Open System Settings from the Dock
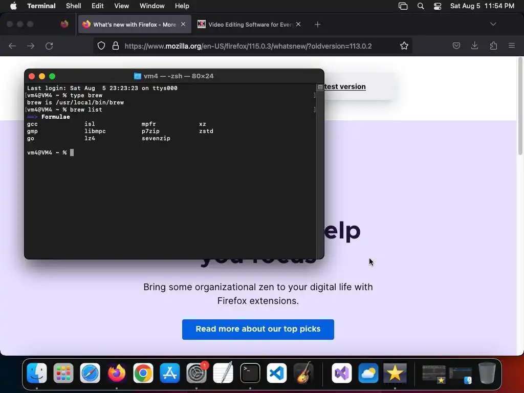 click(196, 373)
